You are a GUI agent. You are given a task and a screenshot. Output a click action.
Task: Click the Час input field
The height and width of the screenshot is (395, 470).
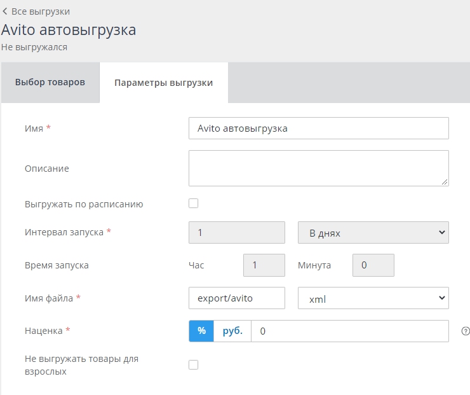[264, 265]
